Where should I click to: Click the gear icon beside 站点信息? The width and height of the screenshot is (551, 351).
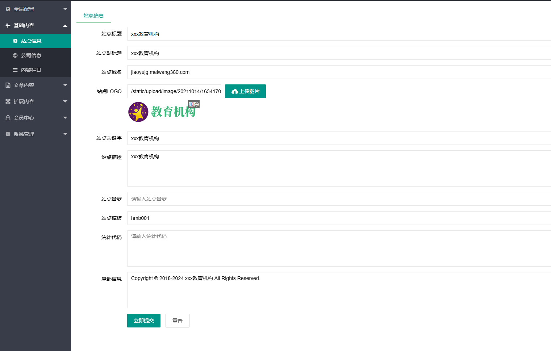[x=15, y=41]
